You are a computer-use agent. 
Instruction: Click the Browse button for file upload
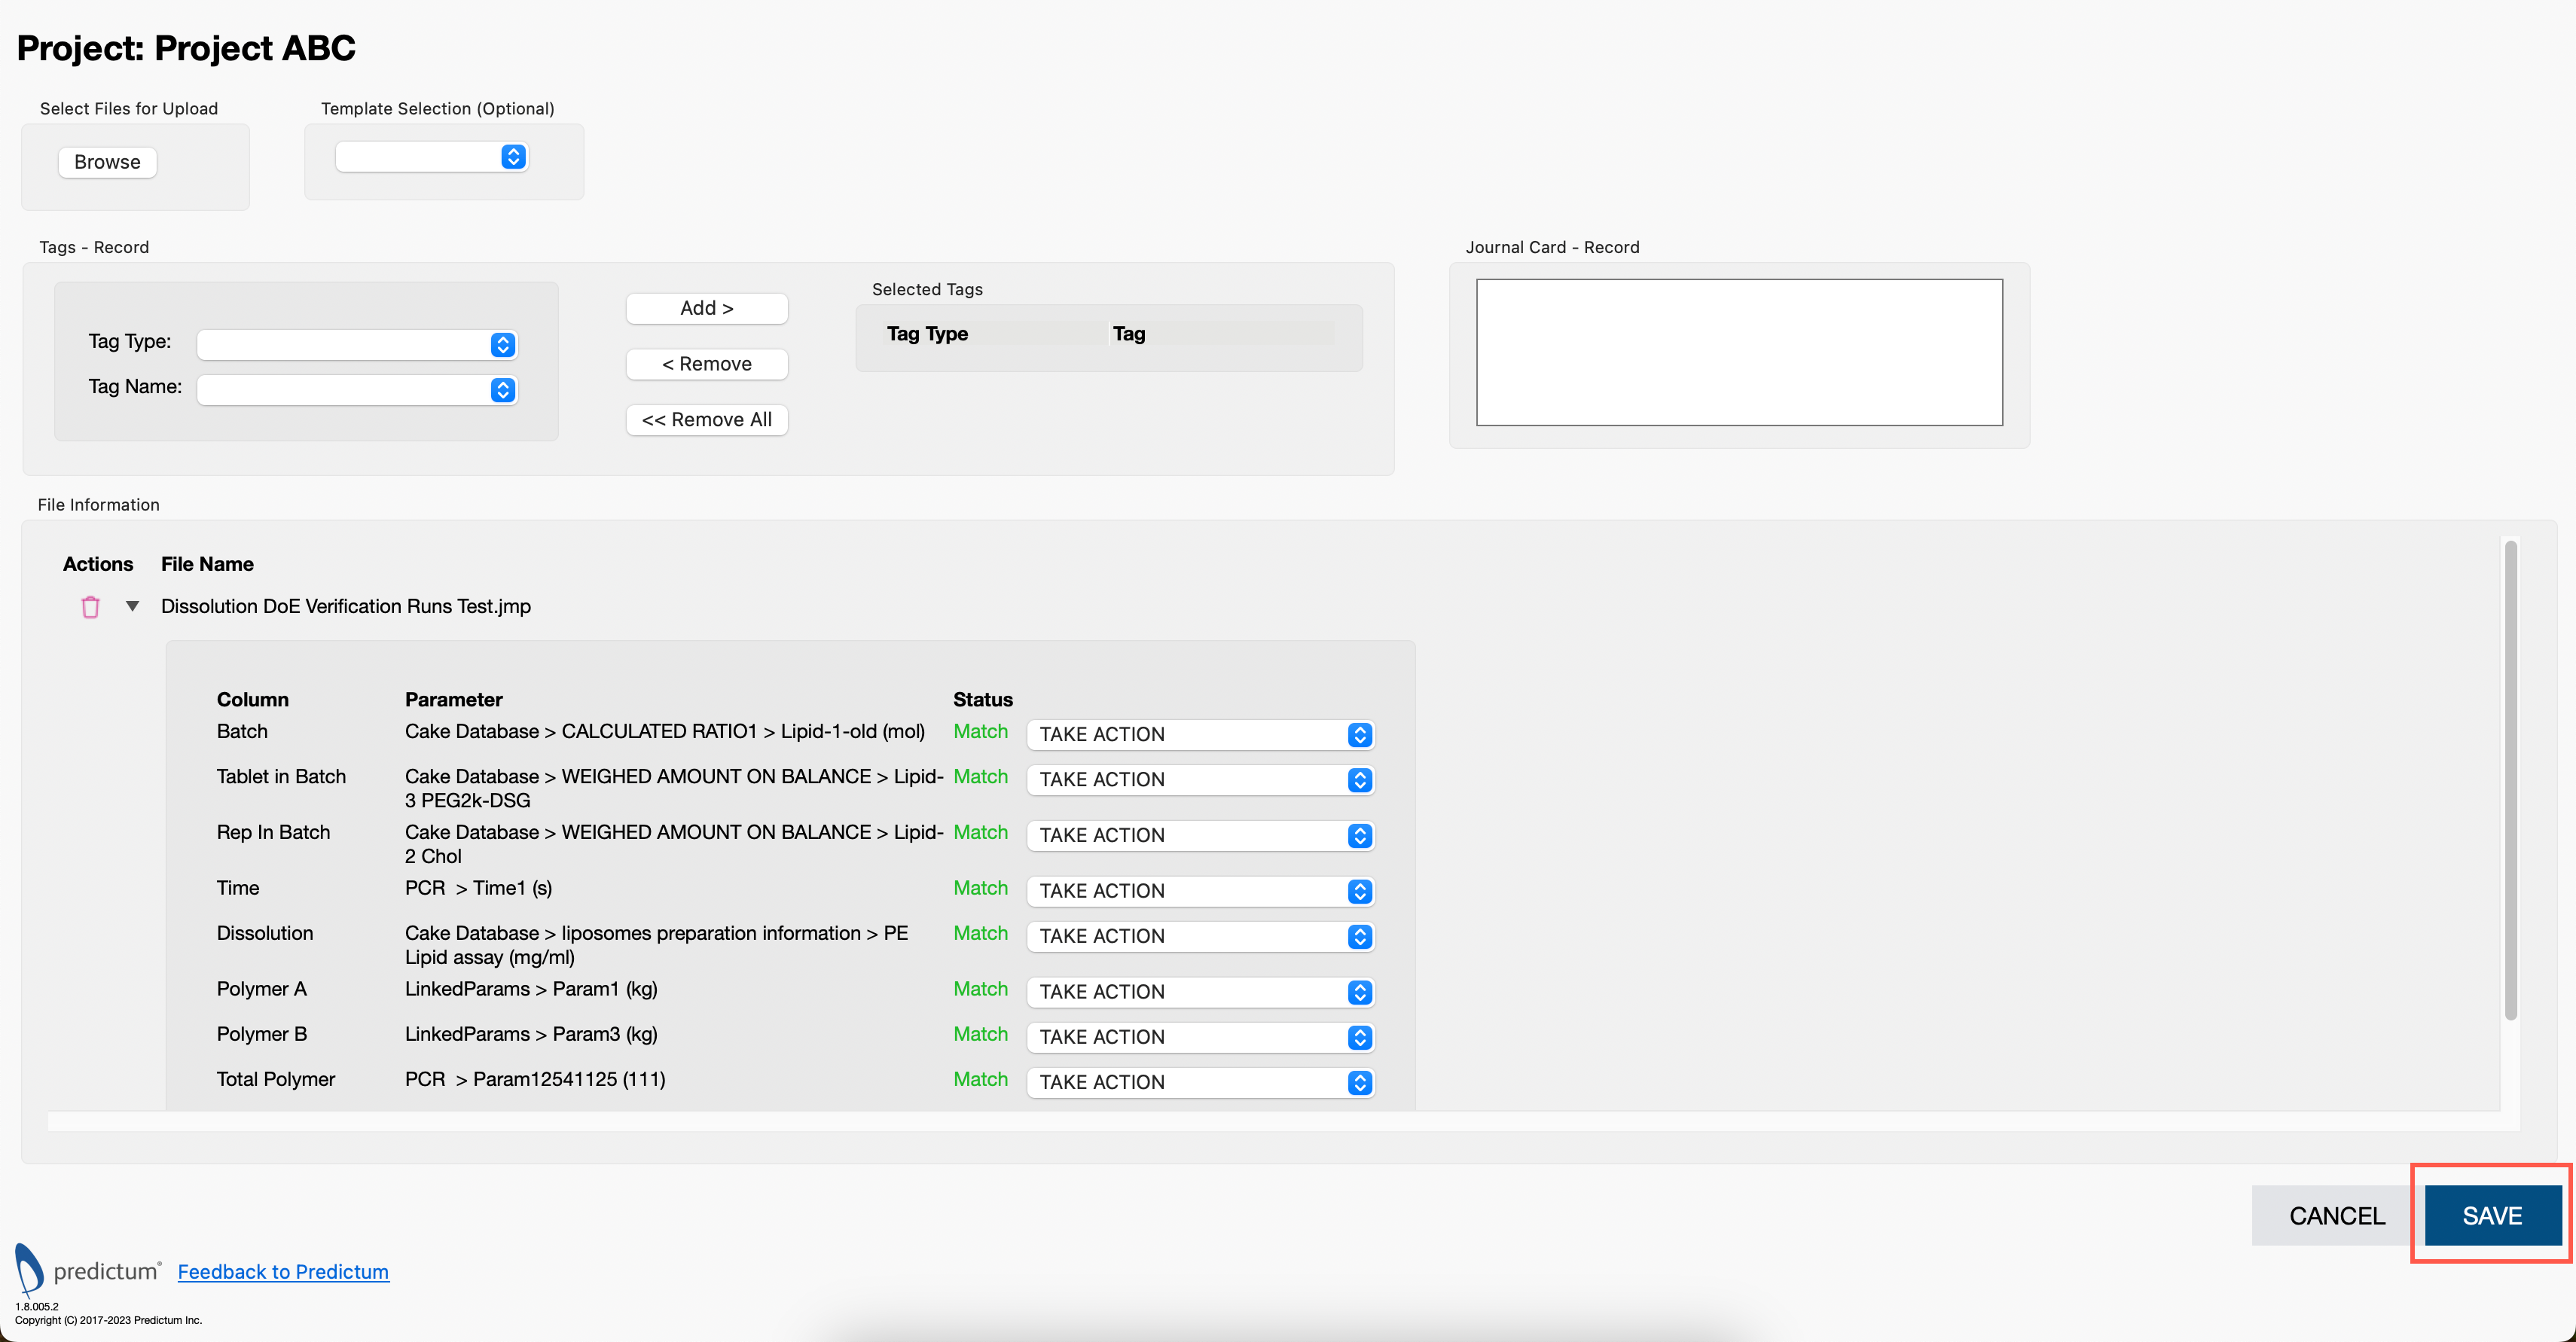point(105,162)
